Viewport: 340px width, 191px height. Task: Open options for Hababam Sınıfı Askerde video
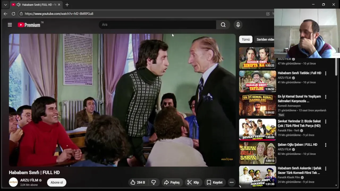tap(326, 168)
